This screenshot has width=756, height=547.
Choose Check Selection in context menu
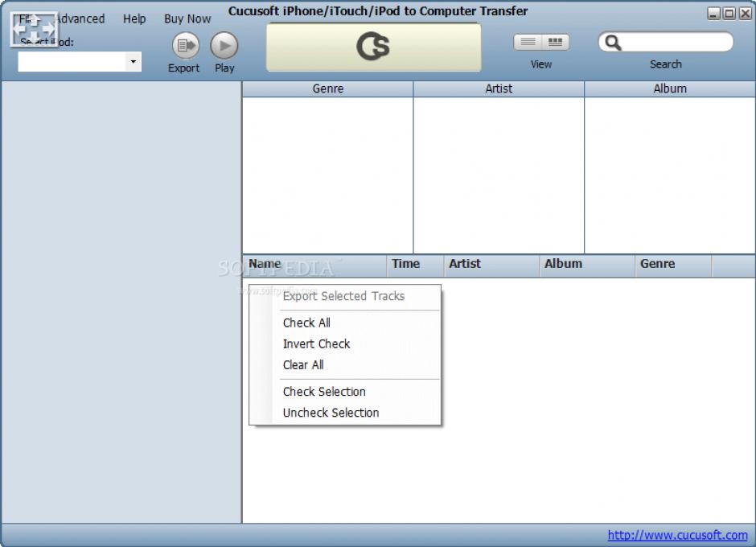pos(345,392)
